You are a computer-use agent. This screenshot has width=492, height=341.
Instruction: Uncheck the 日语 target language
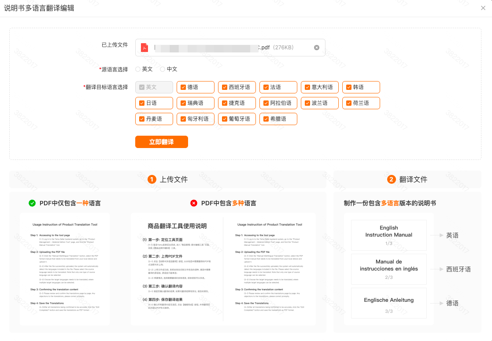(141, 103)
